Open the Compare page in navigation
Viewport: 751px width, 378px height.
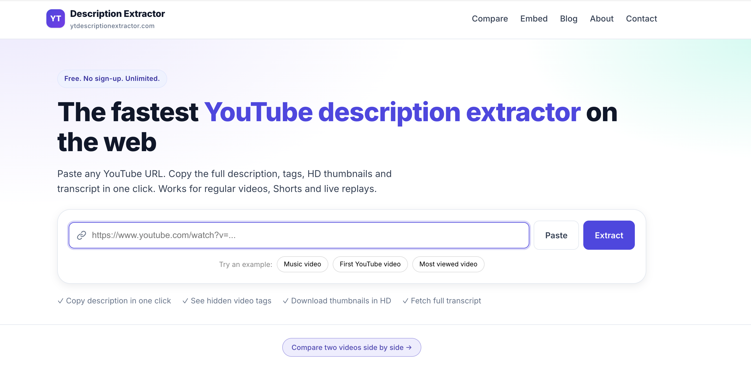(x=490, y=19)
